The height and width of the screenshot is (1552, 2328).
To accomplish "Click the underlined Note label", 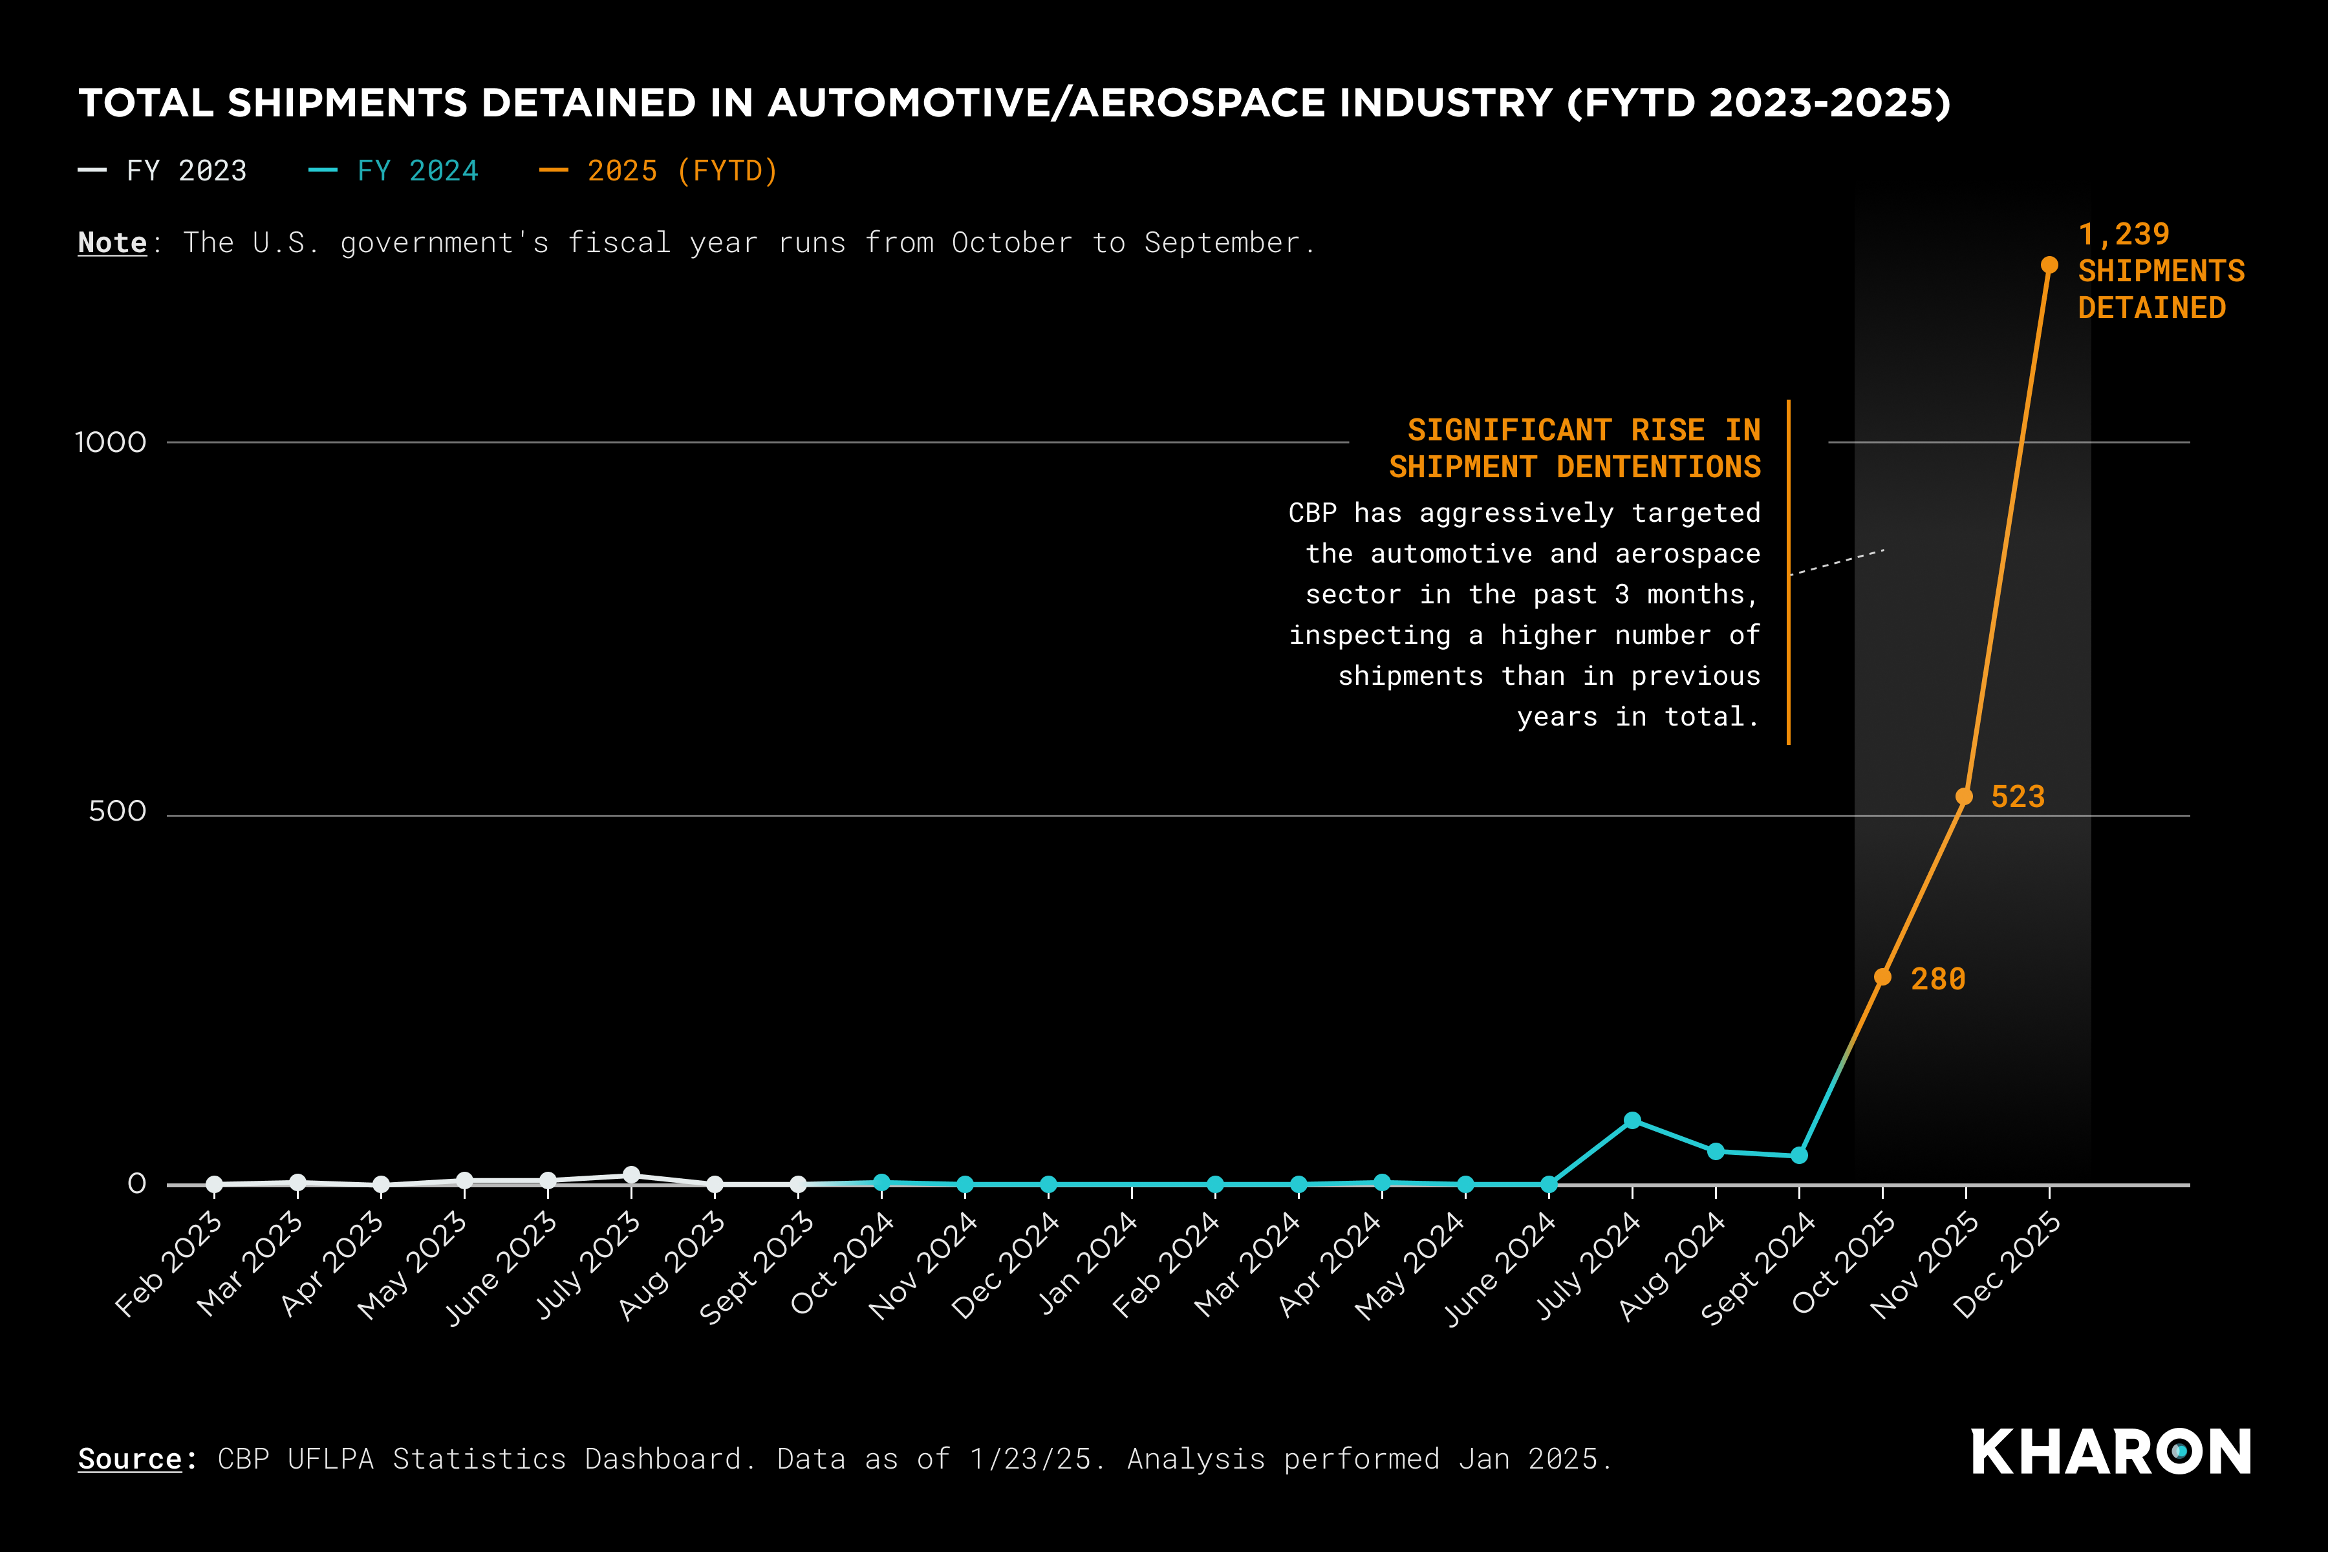I will [112, 242].
